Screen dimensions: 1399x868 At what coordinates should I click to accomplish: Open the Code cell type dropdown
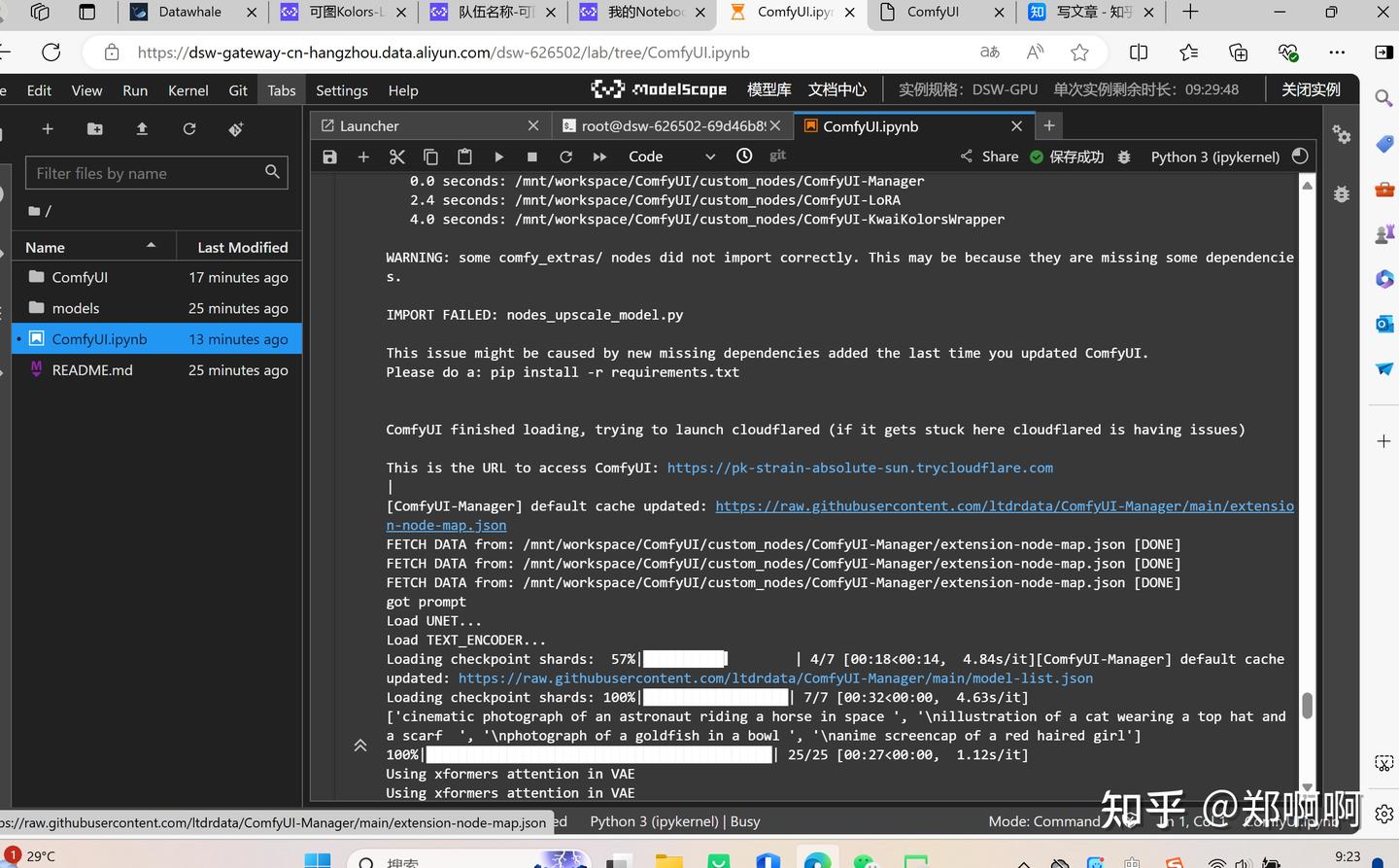click(670, 156)
